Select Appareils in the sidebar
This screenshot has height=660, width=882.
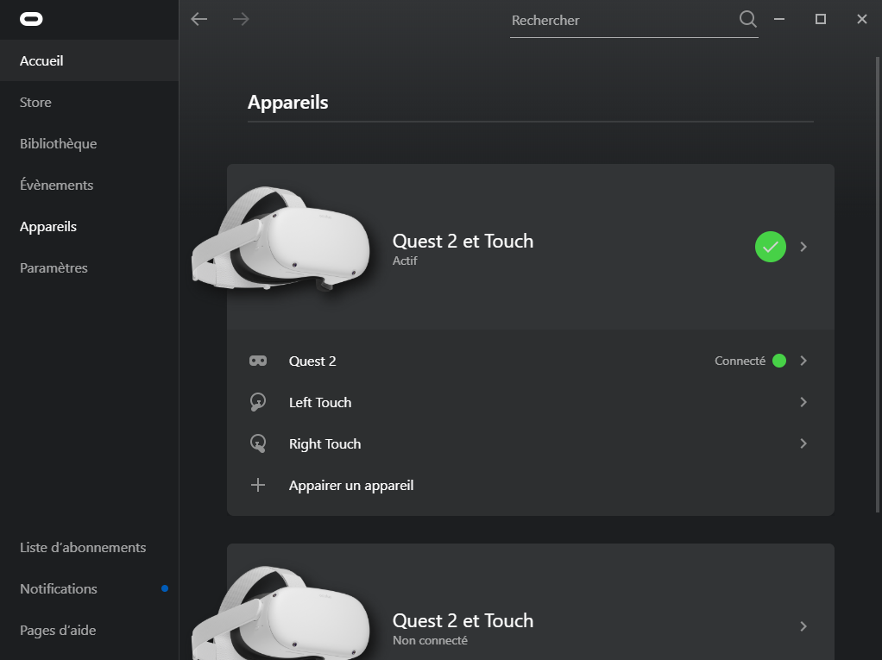pyautogui.click(x=90, y=227)
